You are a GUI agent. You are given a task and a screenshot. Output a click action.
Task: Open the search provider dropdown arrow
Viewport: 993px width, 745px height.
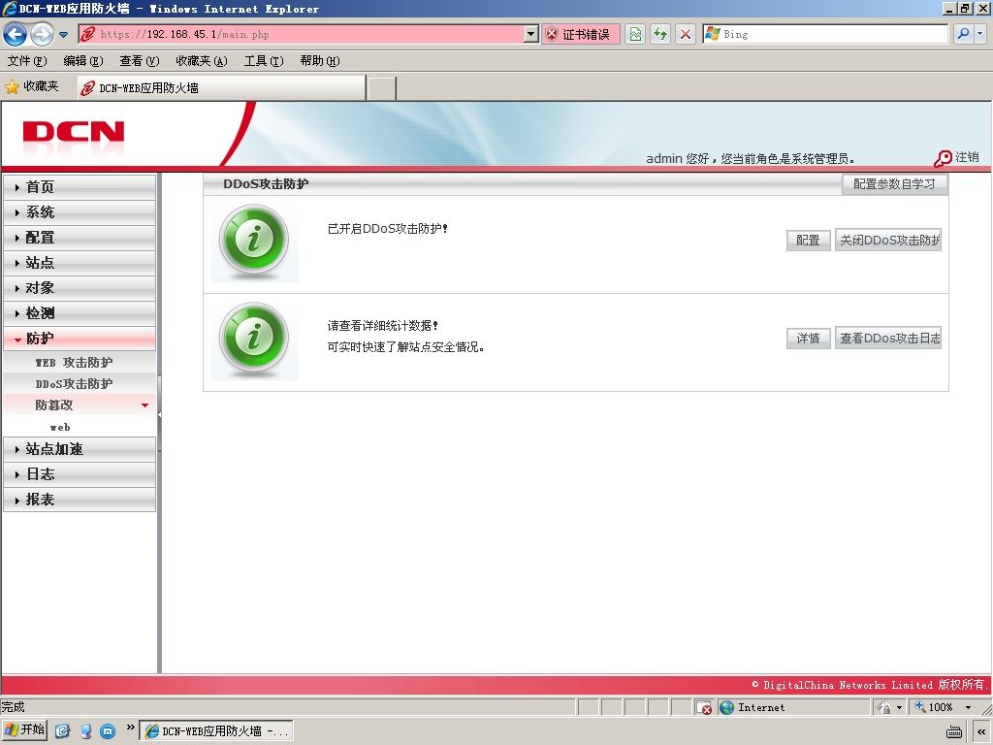click(980, 34)
